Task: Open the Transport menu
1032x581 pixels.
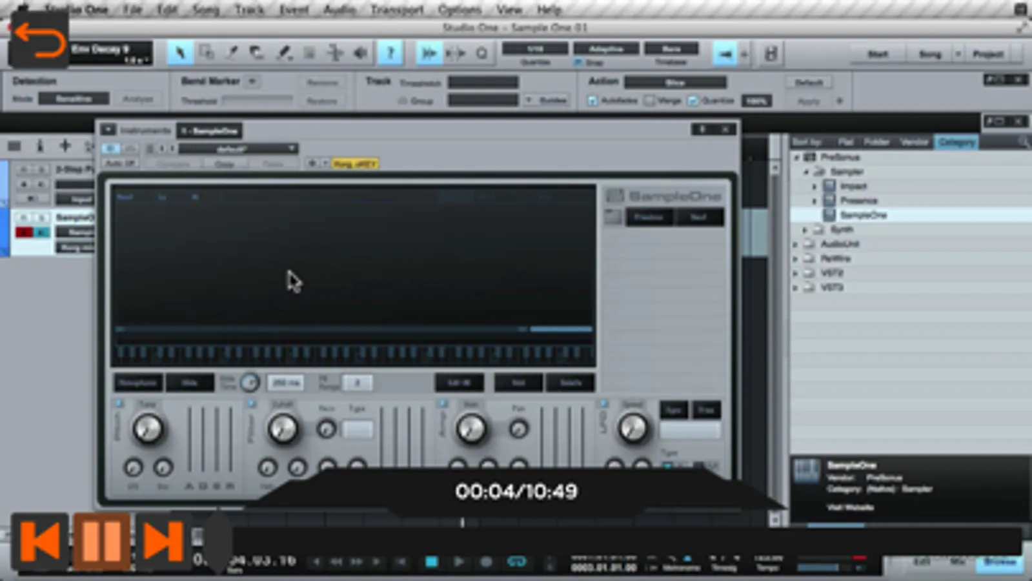Action: coord(397,10)
